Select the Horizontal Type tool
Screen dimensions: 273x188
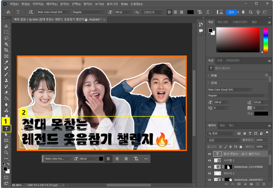coord(7,128)
